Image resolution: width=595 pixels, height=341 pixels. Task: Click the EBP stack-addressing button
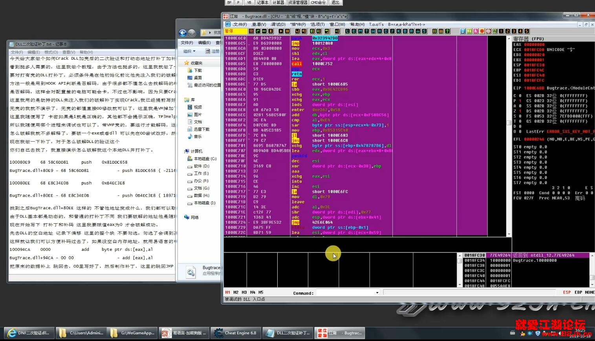[578, 292]
